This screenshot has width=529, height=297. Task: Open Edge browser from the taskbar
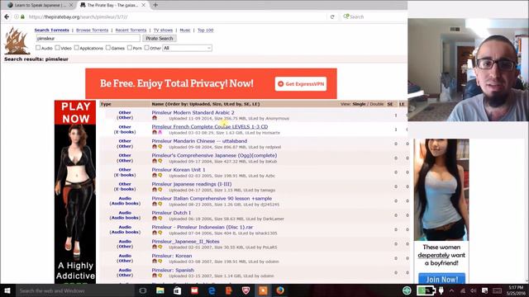pos(212,290)
